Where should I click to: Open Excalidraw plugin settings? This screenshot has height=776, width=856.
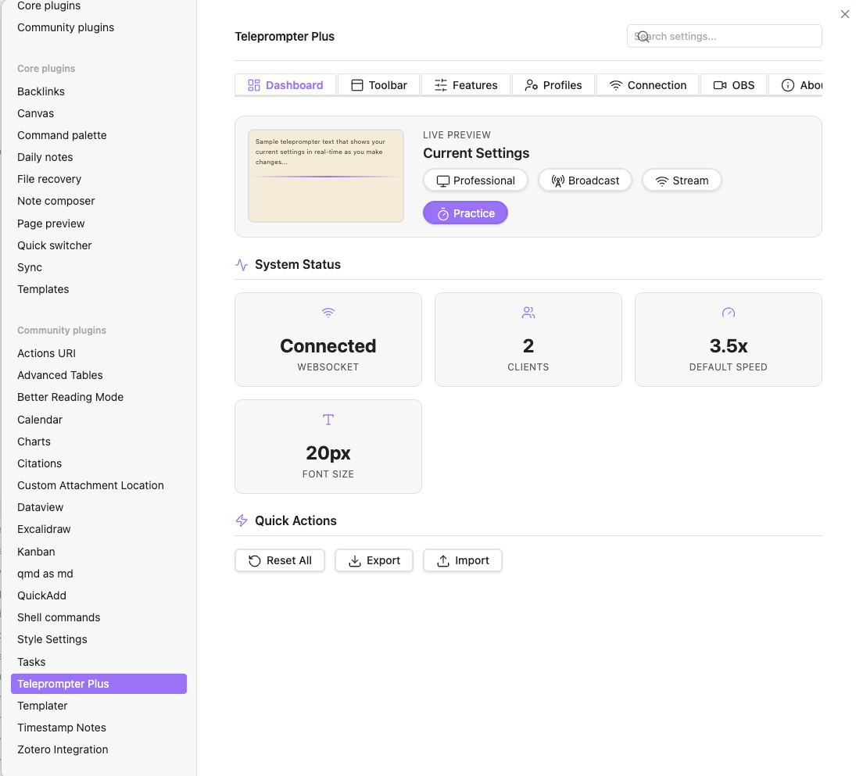point(44,529)
